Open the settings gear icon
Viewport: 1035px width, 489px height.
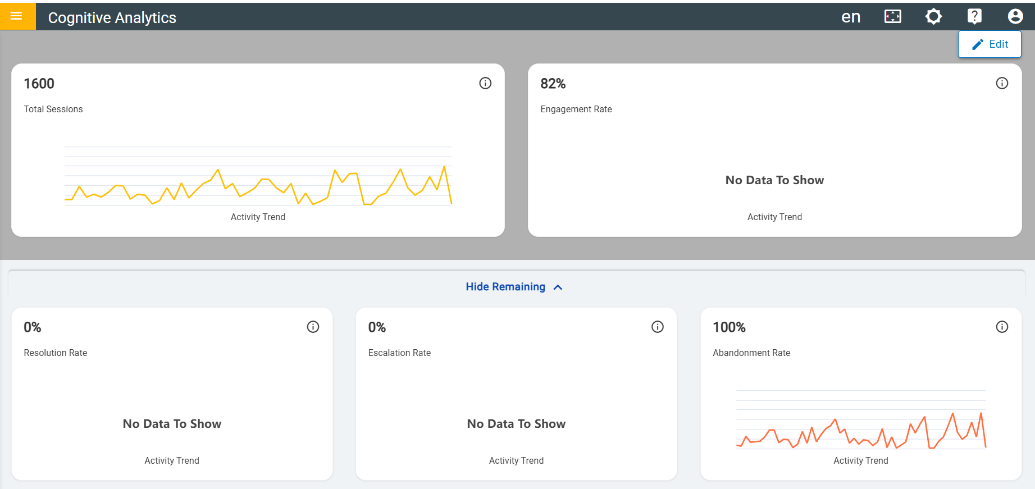pos(933,16)
